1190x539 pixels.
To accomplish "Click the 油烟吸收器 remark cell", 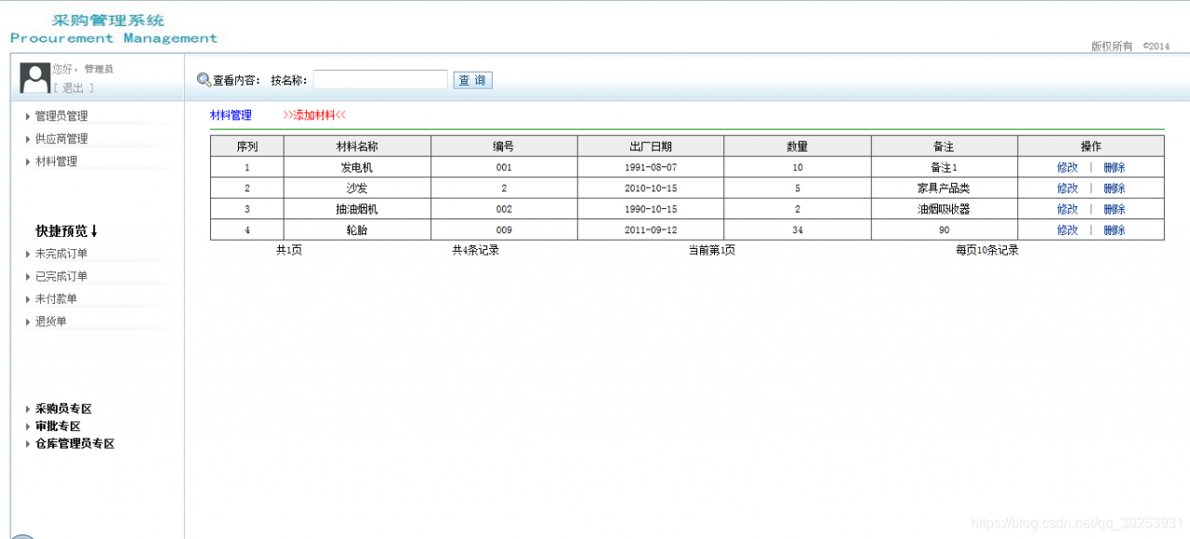I will pos(945,209).
